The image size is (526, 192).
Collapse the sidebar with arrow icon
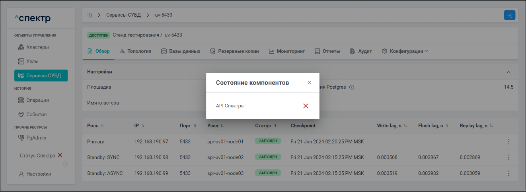65,164
